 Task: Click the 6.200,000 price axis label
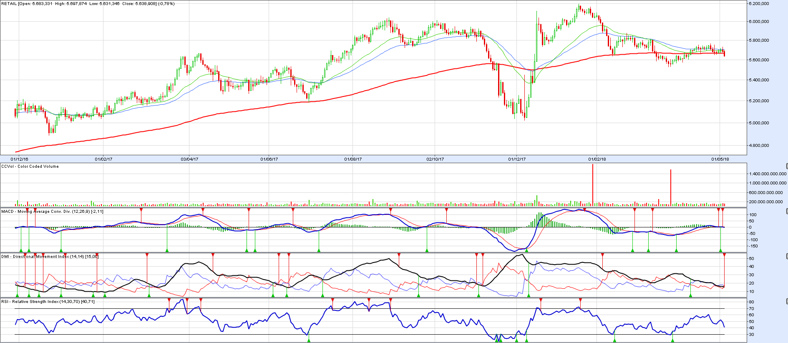[759, 3]
